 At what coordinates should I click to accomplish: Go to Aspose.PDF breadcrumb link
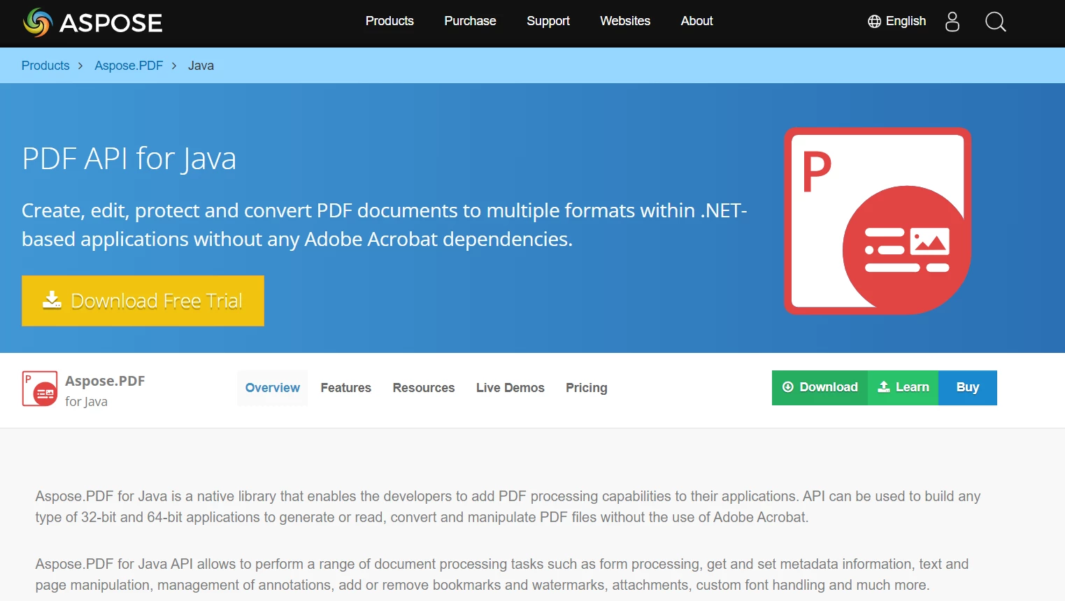(129, 66)
